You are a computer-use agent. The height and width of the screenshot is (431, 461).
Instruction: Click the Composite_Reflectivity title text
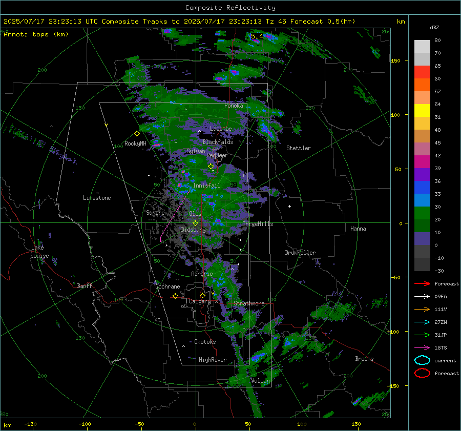[x=230, y=8]
